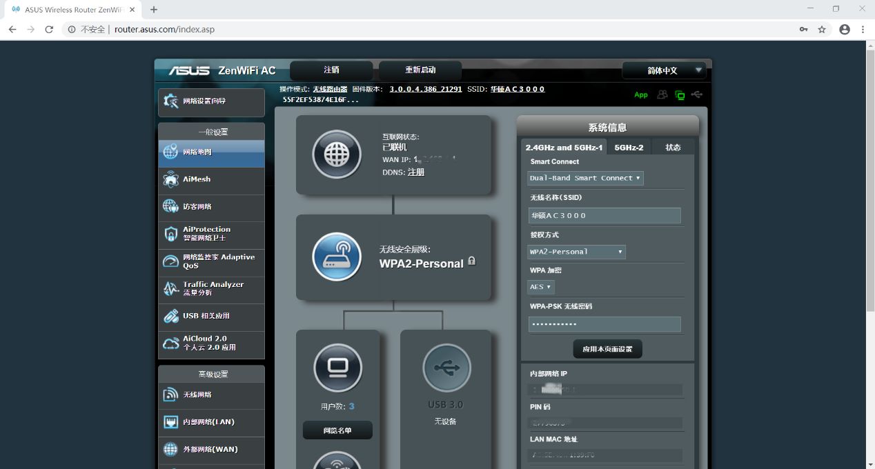The height and width of the screenshot is (469, 875).
Task: Click the large USB 3.0 circle icon
Action: tap(446, 368)
